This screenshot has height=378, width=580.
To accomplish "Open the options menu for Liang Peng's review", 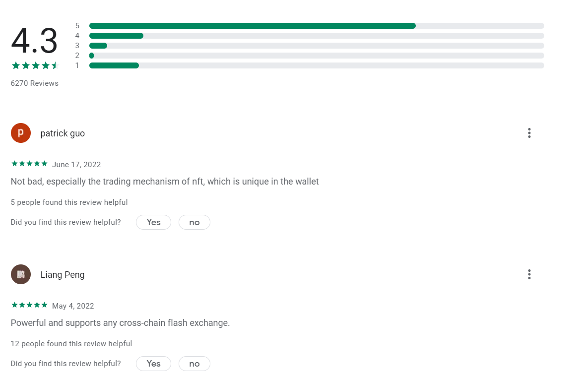I will point(529,274).
